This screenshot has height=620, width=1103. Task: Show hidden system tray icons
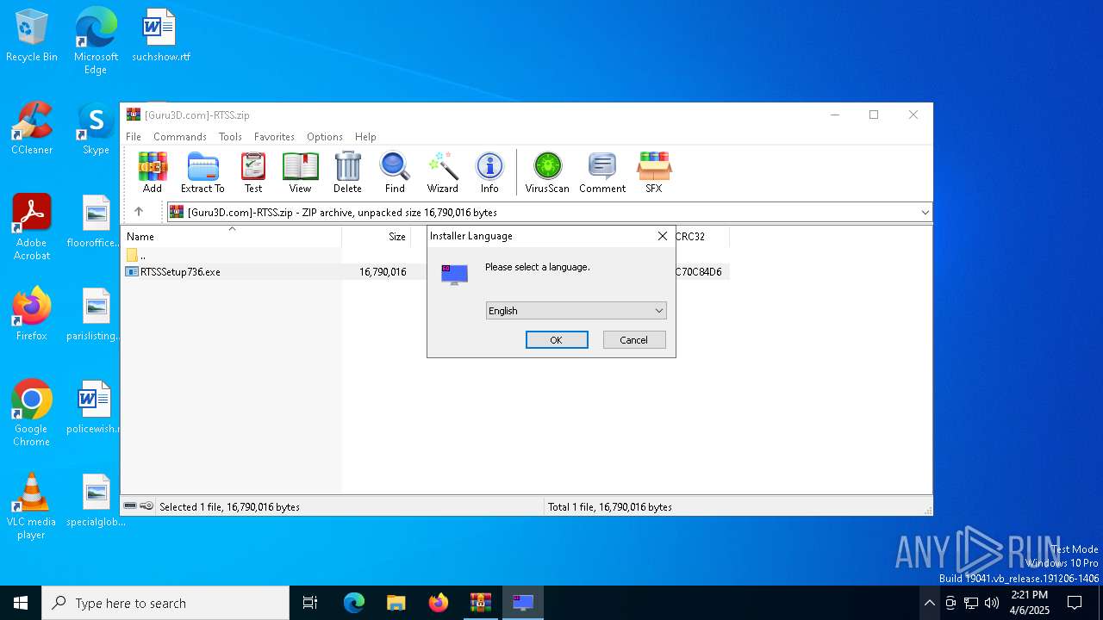[929, 603]
